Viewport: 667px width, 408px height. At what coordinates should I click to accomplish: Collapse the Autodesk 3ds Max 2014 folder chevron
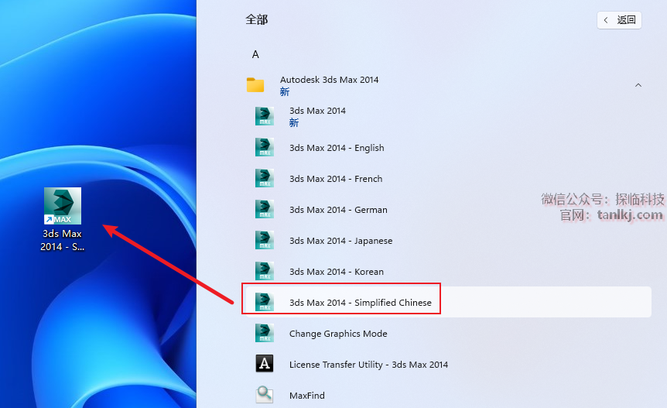tap(638, 85)
